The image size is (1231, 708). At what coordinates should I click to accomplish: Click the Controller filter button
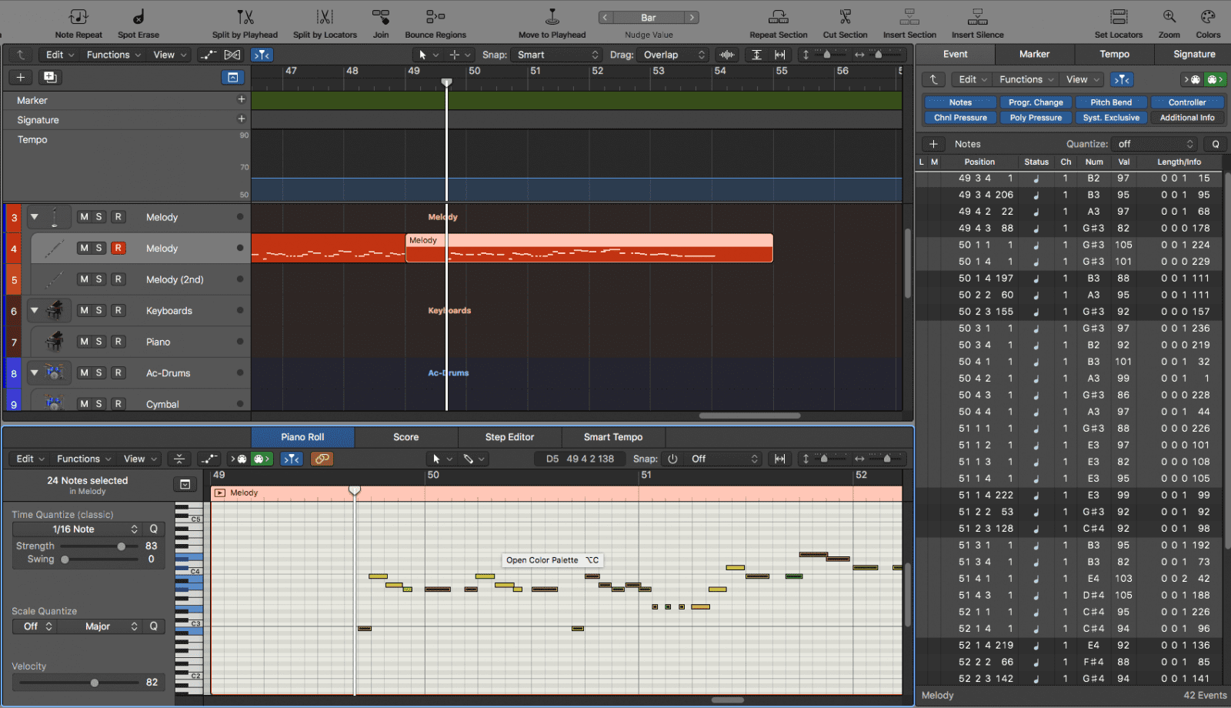pos(1187,102)
